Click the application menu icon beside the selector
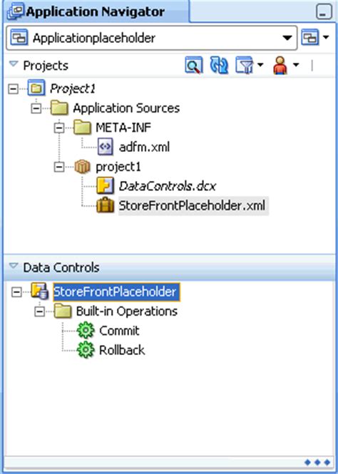The width and height of the screenshot is (338, 474). [x=314, y=38]
